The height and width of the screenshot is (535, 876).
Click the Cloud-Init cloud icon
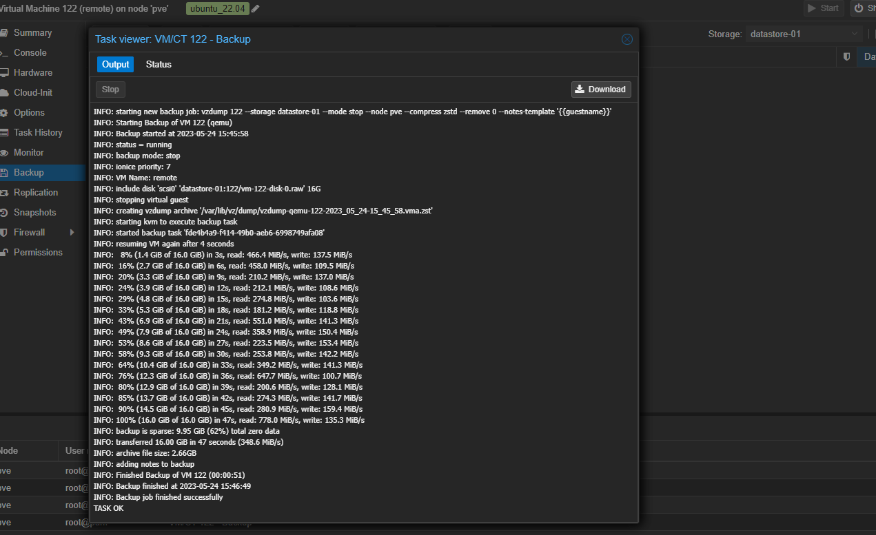4,93
